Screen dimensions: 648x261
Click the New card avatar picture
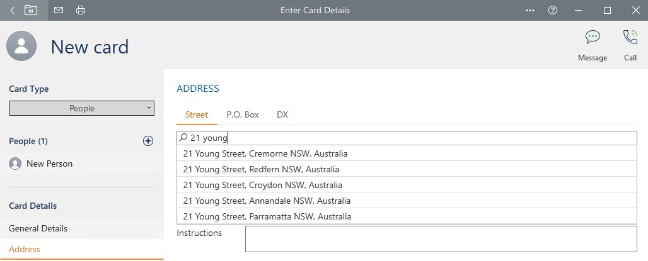coord(21,47)
